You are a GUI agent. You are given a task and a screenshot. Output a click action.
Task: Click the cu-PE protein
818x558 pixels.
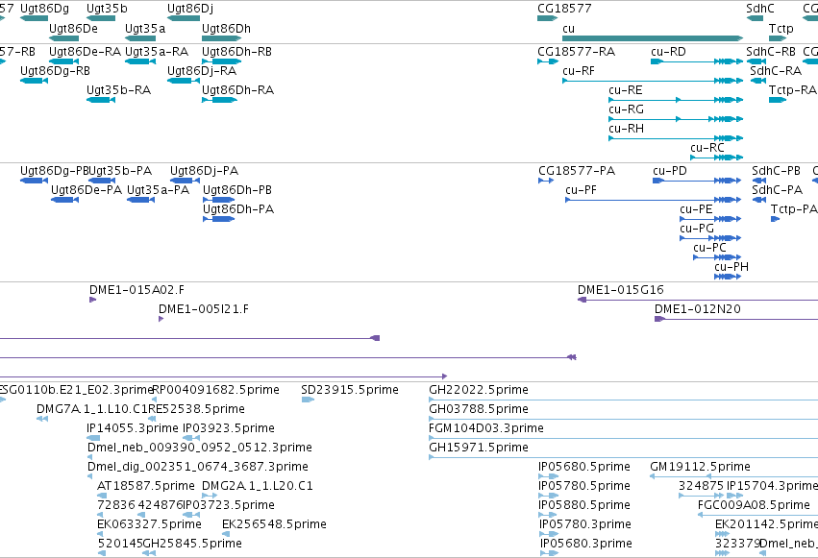point(710,219)
